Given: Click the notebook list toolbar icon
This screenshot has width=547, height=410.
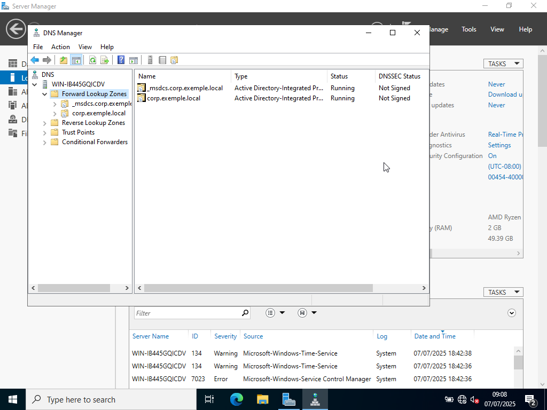Looking at the screenshot, I should pos(162,60).
